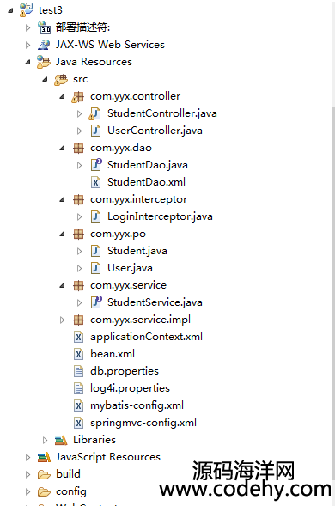Screen dimensions: 335x506
Task: Click the springmvc-config.xml file icon
Action: [x=78, y=423]
